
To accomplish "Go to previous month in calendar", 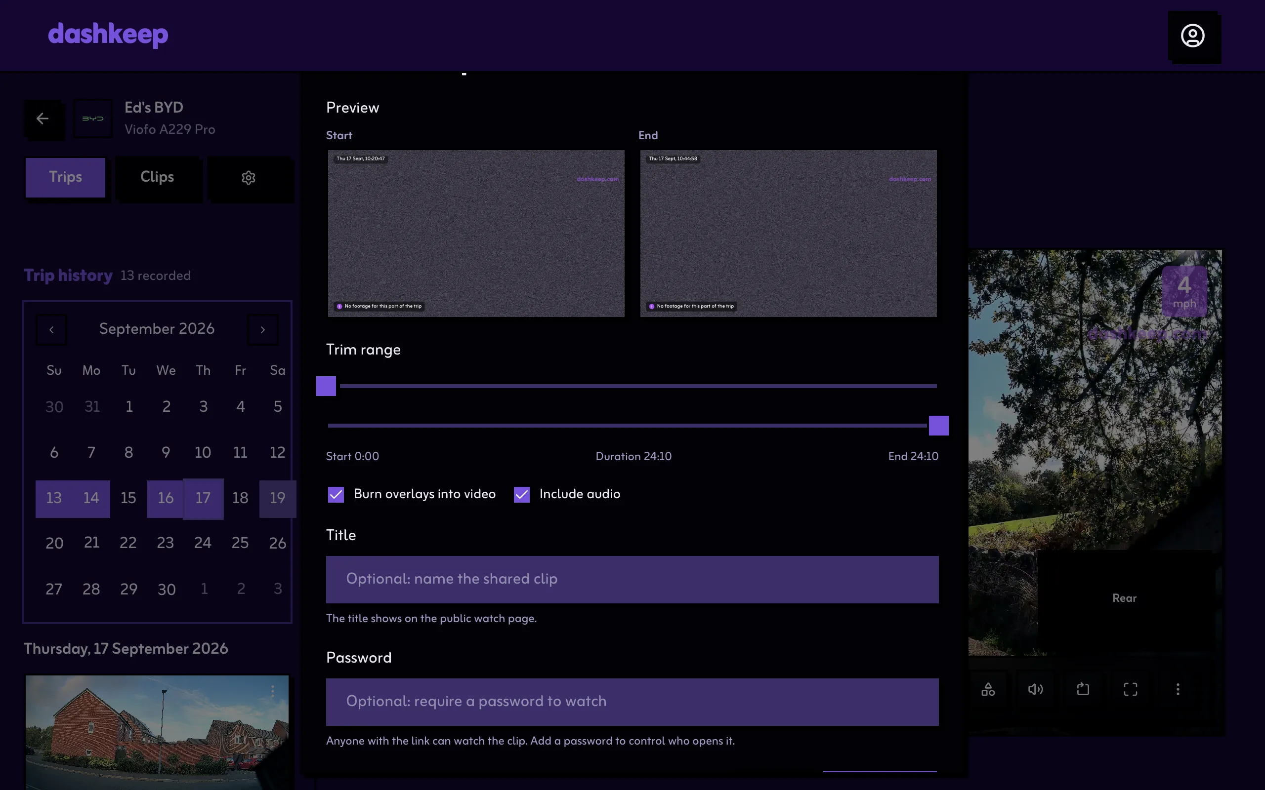I will [51, 329].
